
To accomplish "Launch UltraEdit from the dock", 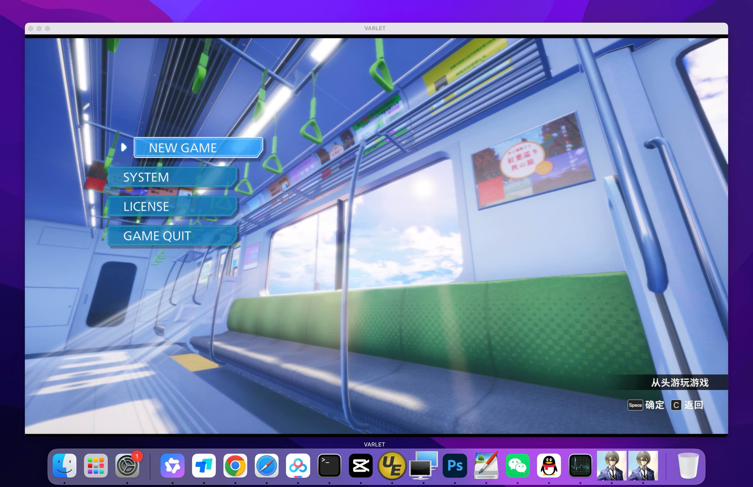I will pos(392,466).
